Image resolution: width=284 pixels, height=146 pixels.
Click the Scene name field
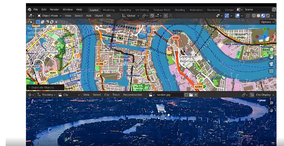click(x=257, y=10)
